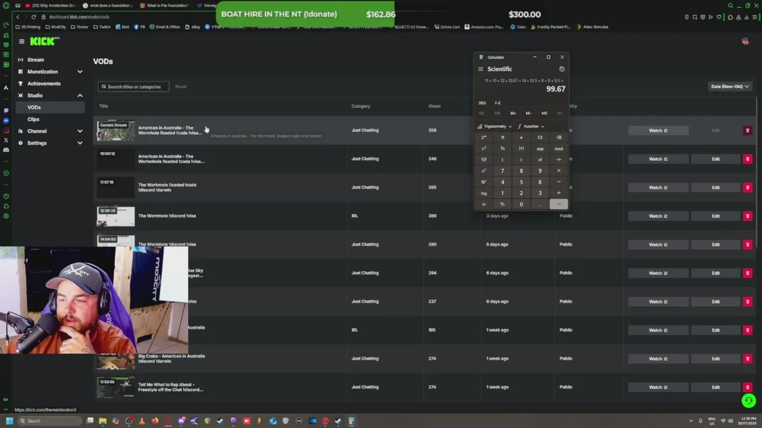Toggle DEG angle mode in Calculator
Viewport: 762px width, 428px height.
pos(482,103)
